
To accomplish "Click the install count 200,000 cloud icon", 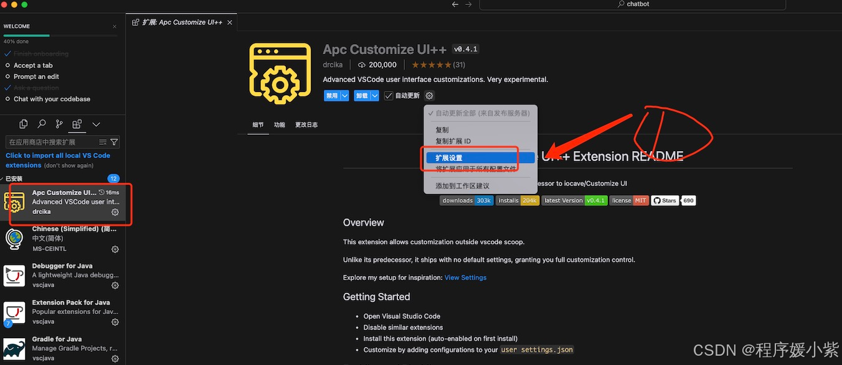I will pos(362,65).
